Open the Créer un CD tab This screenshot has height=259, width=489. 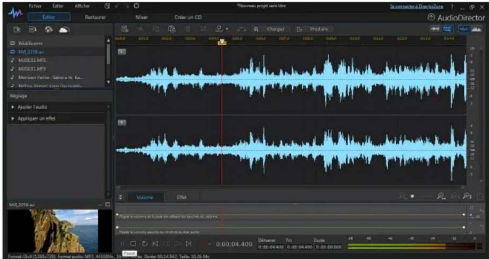point(188,18)
